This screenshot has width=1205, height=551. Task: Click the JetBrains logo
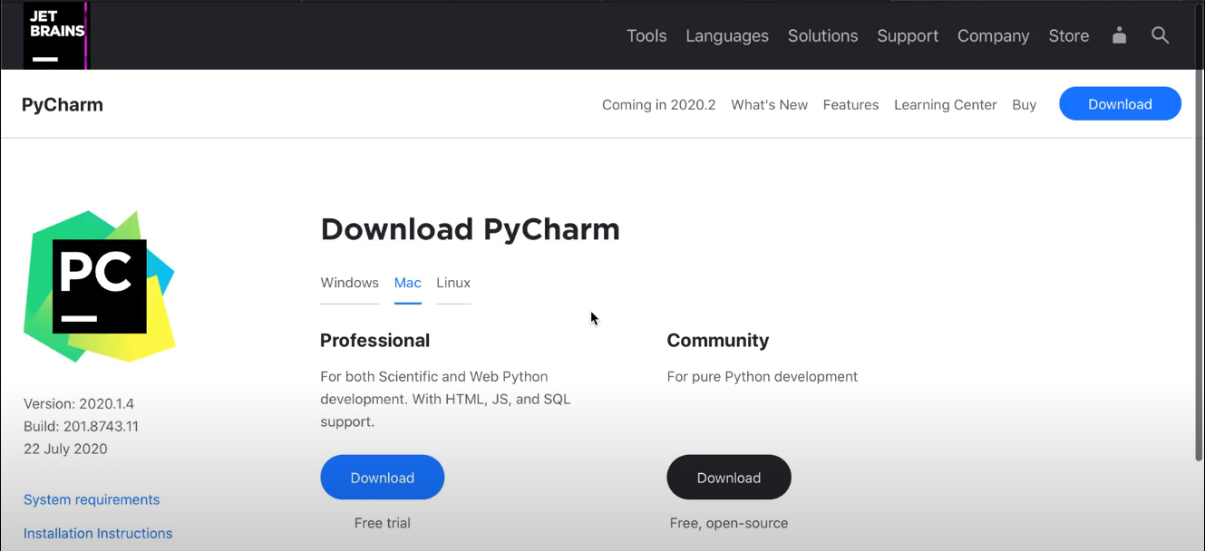(x=56, y=34)
